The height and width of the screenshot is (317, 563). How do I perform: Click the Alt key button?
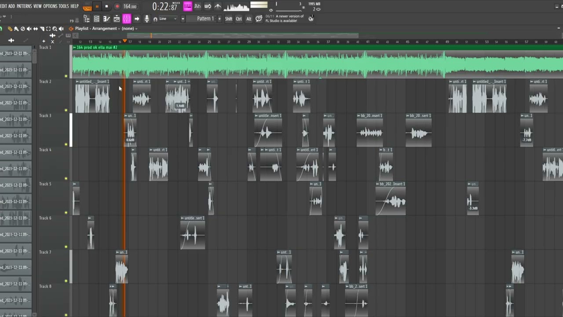coord(249,19)
